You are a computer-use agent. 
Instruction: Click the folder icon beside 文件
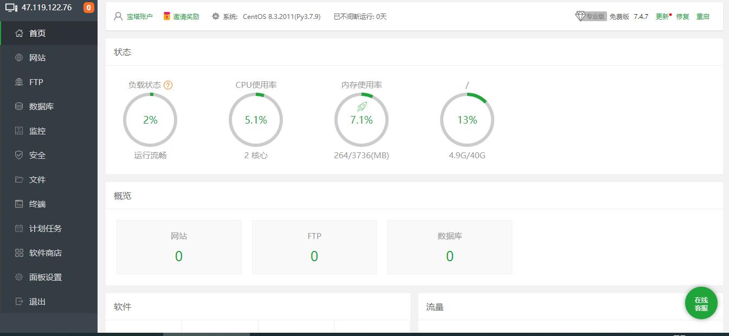click(x=19, y=179)
